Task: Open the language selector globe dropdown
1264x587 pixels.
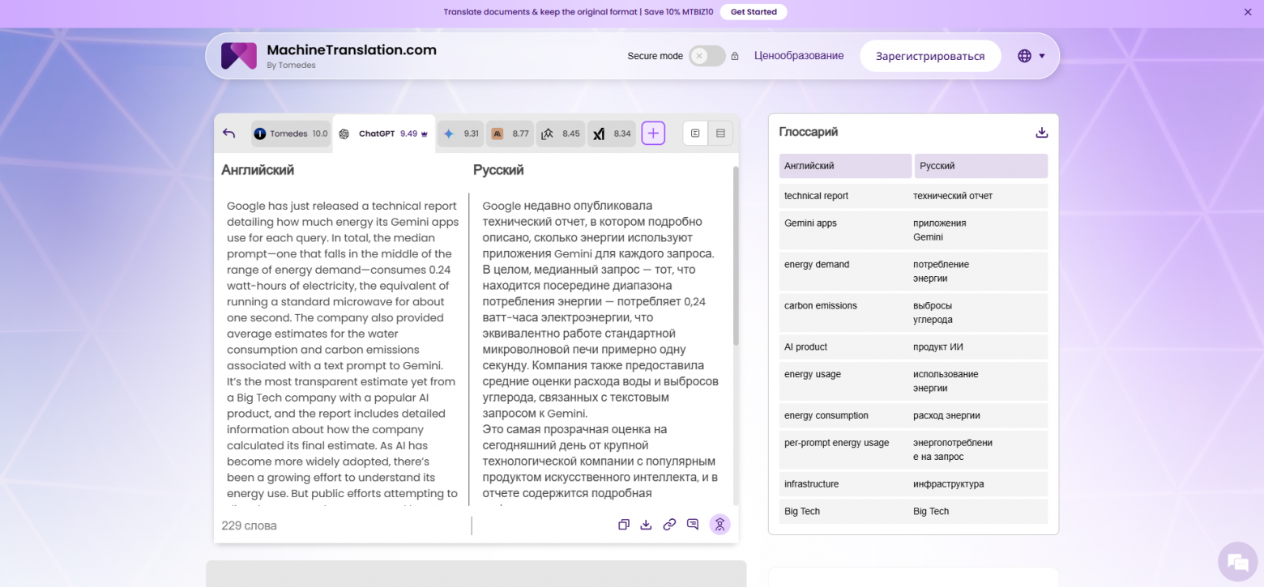Action: [1023, 56]
